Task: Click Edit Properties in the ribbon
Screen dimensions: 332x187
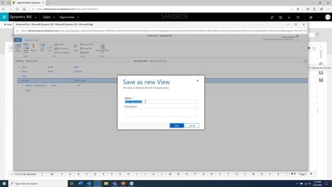Action: (x=62, y=52)
